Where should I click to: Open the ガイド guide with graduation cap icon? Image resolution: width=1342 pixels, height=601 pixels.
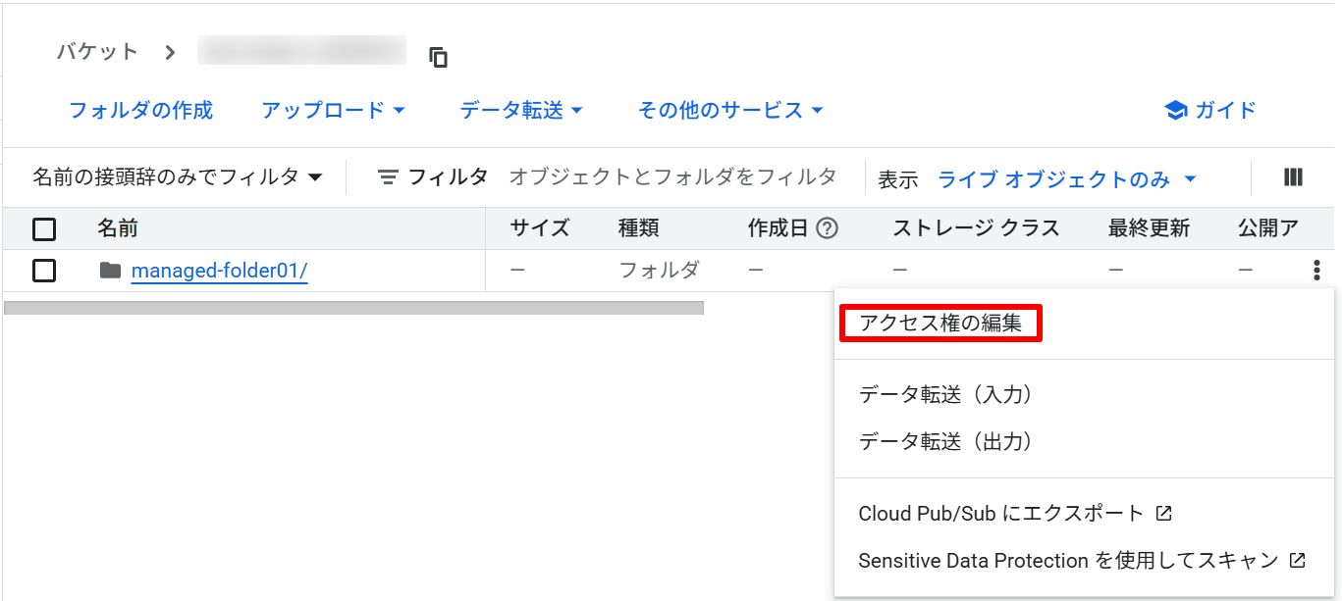[1209, 110]
